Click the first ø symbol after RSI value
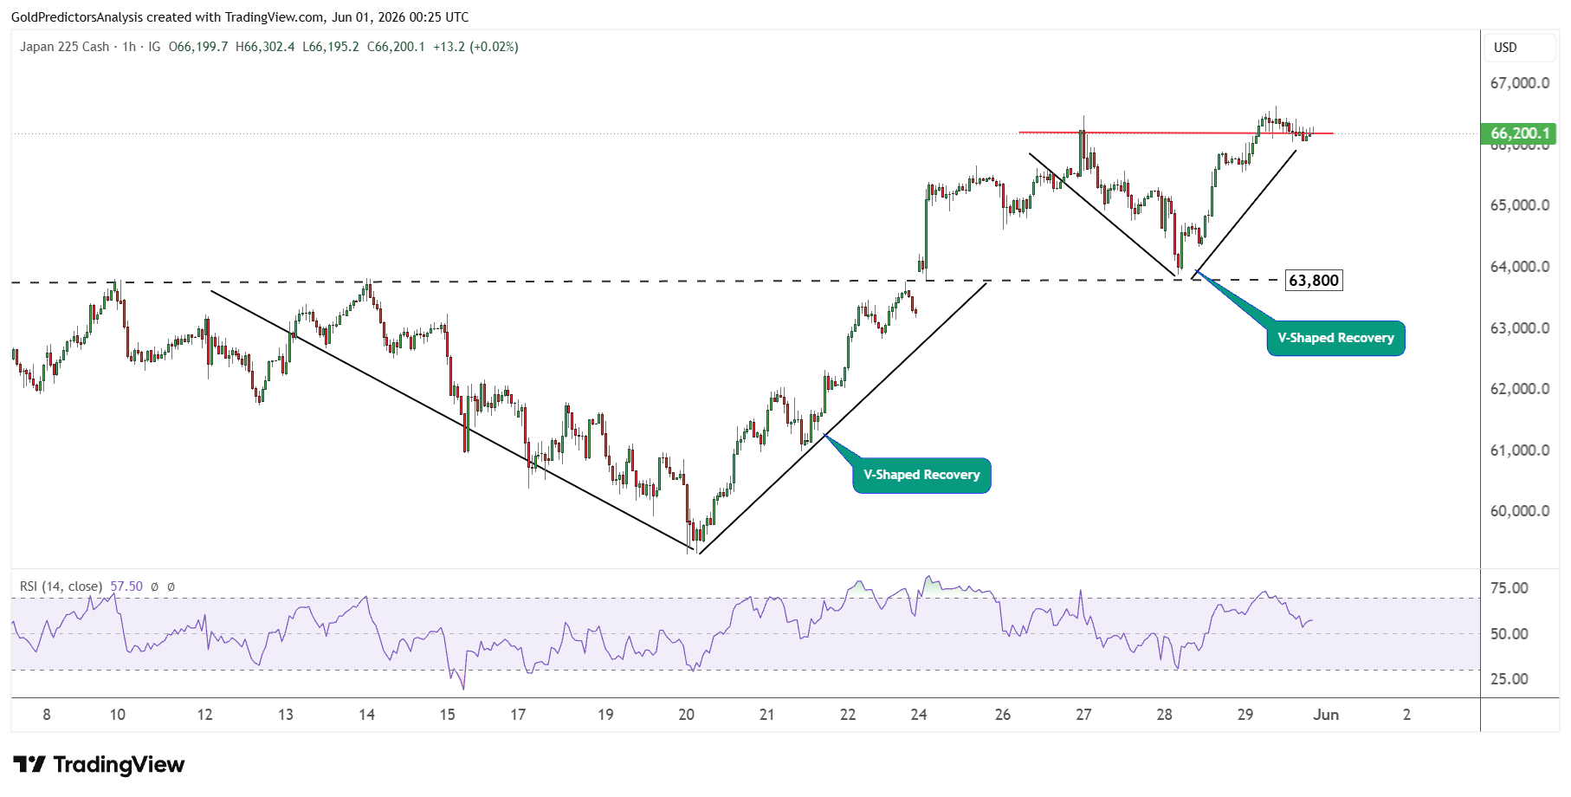The width and height of the screenshot is (1571, 797). 154,586
